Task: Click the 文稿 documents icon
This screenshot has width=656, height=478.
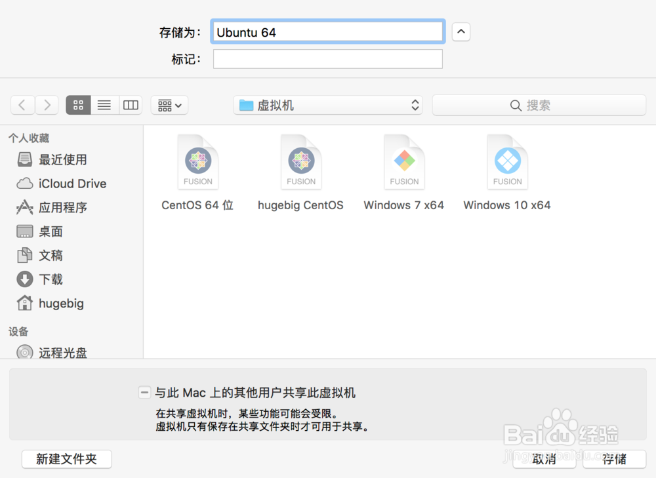Action: point(25,255)
